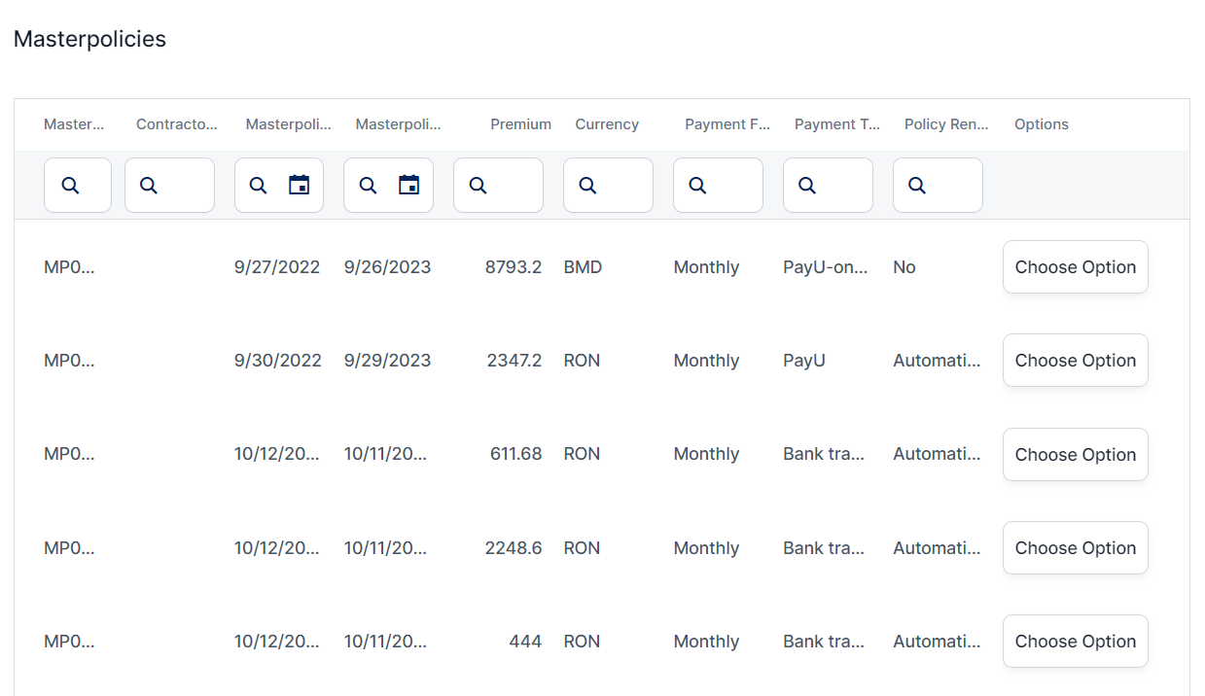The height and width of the screenshot is (696, 1205).
Task: Click Choose Option for premium 2248.6 row
Action: click(1075, 548)
